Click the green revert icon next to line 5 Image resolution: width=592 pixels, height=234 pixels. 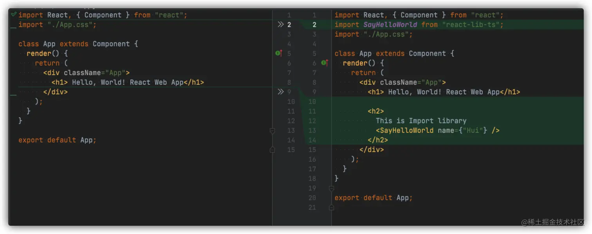(x=278, y=53)
